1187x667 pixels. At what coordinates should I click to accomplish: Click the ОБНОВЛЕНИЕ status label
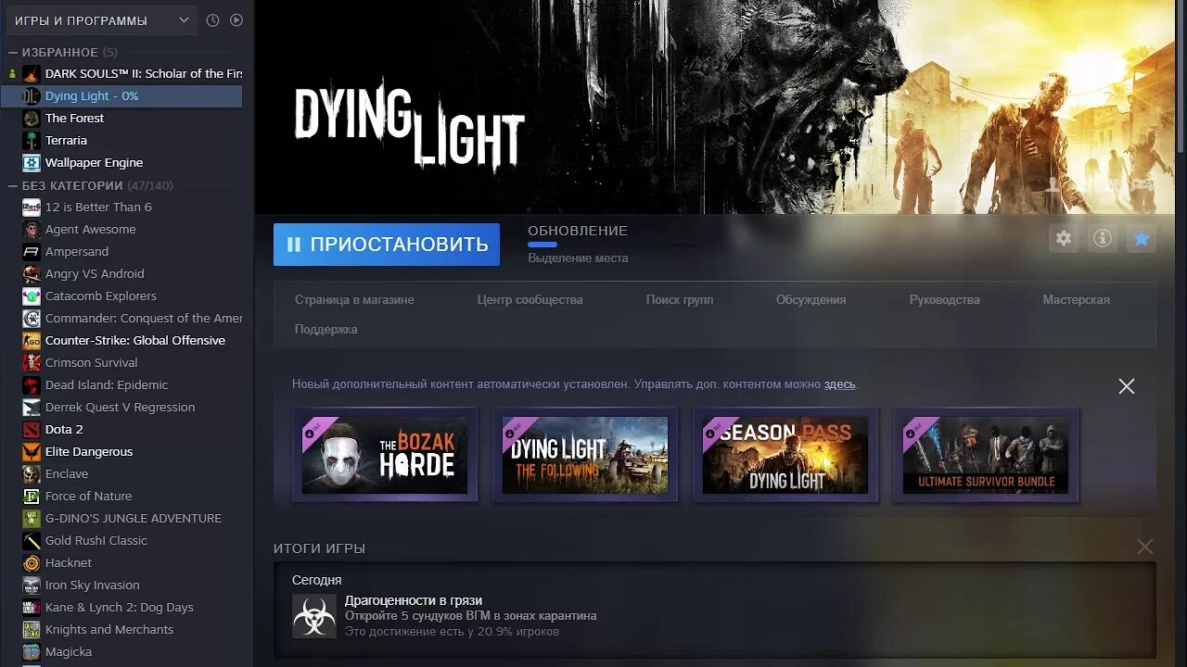[x=578, y=231]
